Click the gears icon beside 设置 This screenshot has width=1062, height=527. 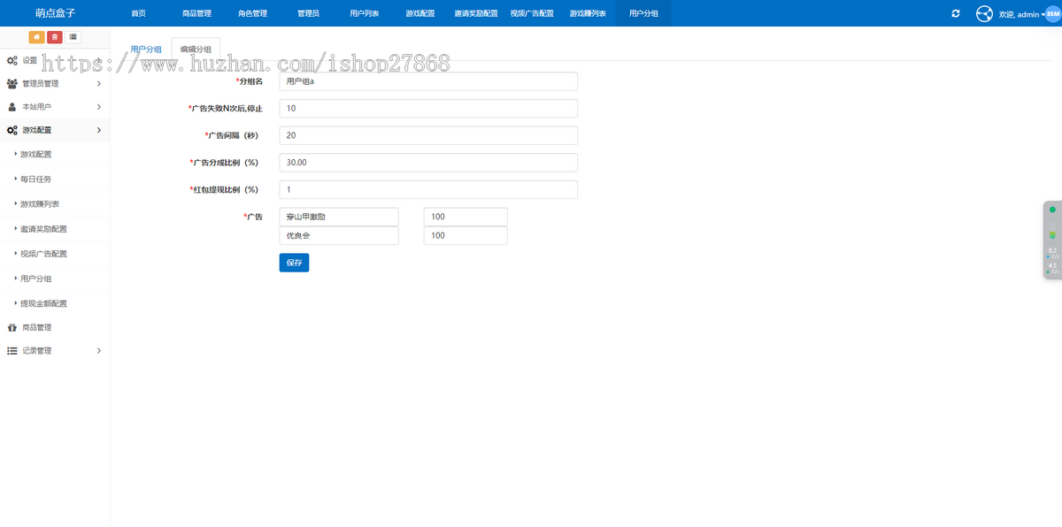pyautogui.click(x=12, y=60)
